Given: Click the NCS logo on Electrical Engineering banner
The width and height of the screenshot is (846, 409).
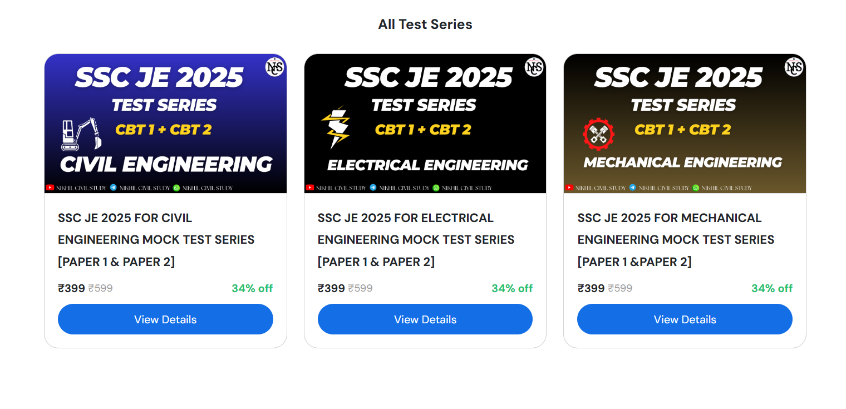Looking at the screenshot, I should (534, 67).
